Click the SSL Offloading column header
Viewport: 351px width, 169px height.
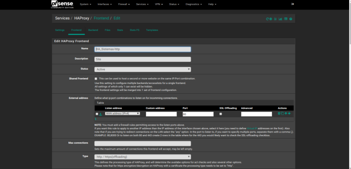(228, 108)
